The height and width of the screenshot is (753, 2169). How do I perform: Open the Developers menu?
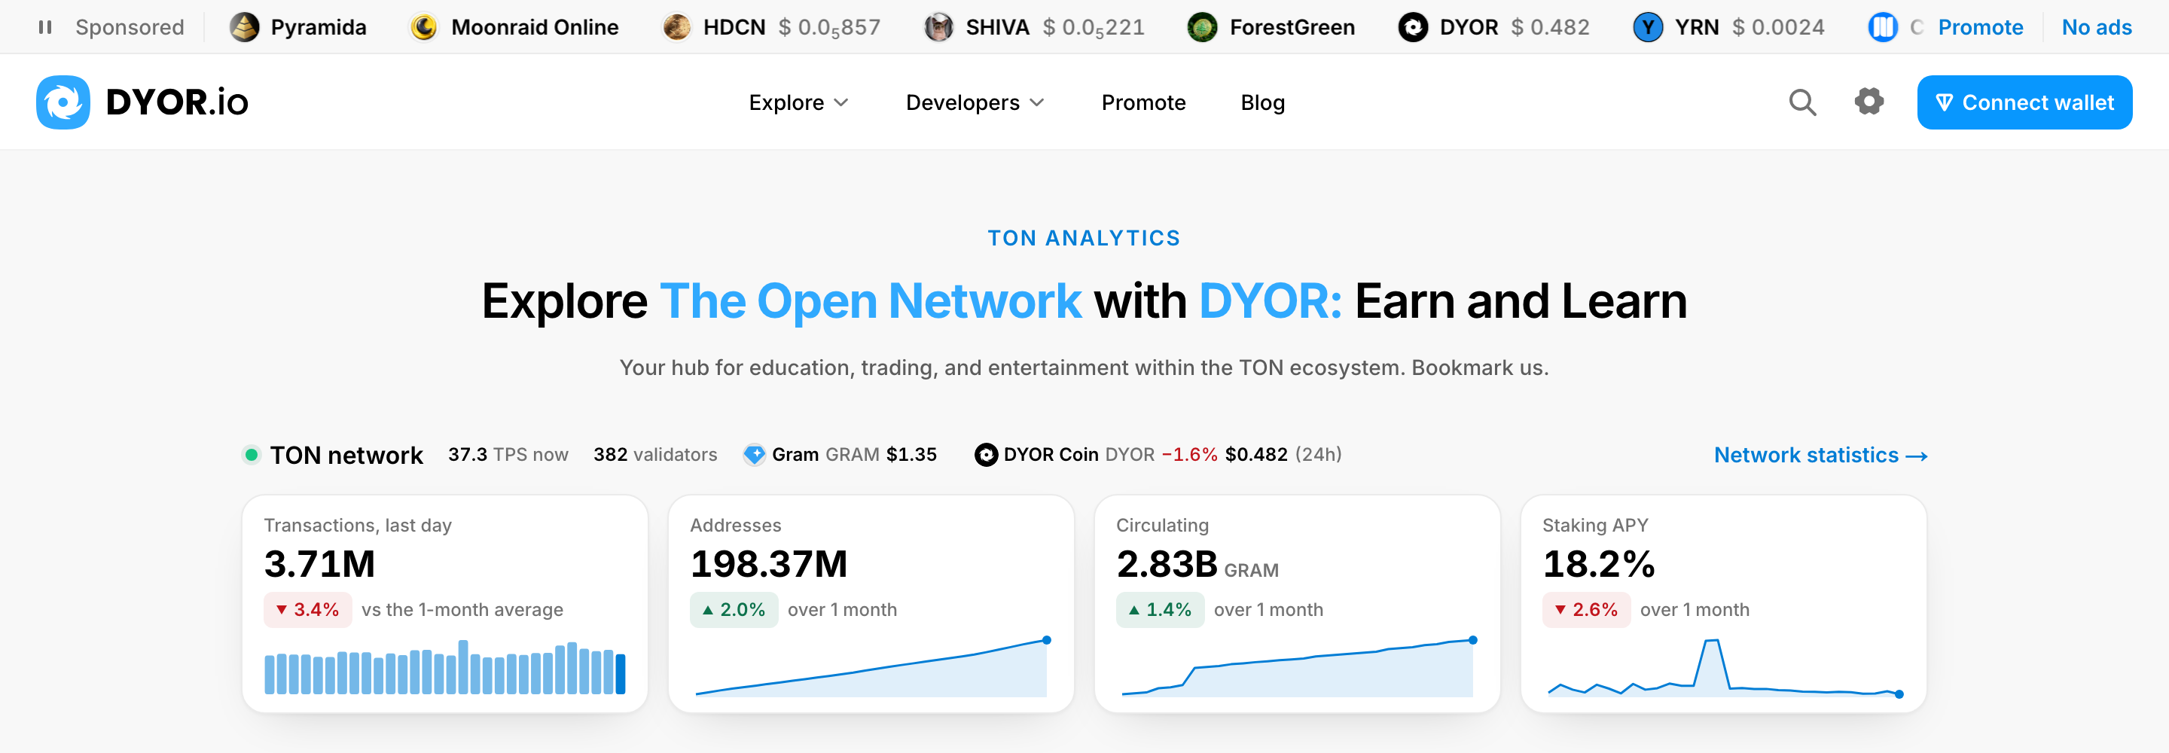click(975, 102)
